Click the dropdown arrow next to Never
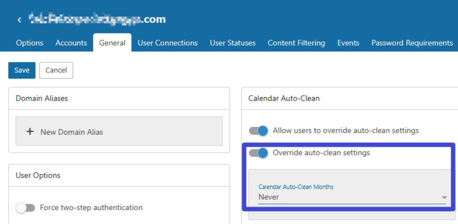The height and width of the screenshot is (224, 458). tap(444, 198)
